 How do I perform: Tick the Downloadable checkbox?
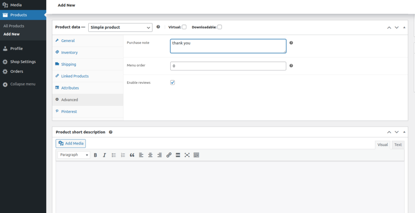(220, 27)
